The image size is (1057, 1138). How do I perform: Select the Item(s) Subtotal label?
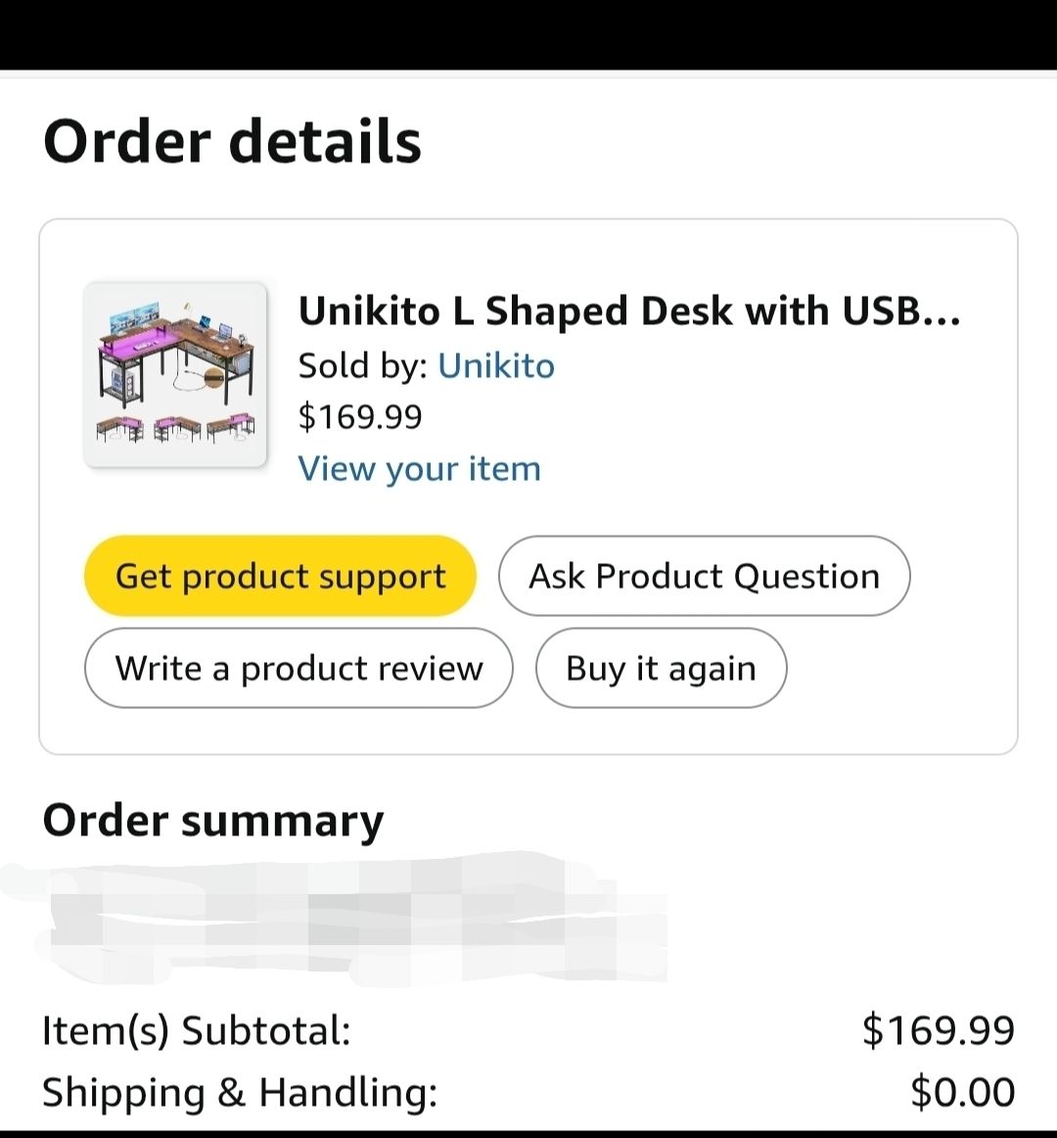[x=196, y=1030]
